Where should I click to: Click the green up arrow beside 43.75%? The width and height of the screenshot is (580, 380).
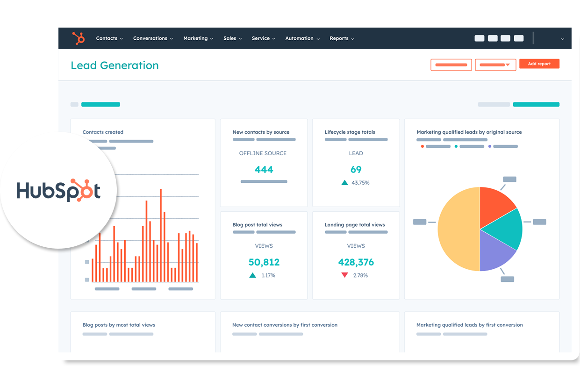tap(344, 183)
